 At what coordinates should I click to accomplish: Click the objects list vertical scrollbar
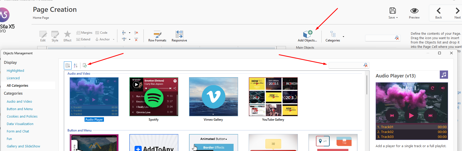(367, 85)
